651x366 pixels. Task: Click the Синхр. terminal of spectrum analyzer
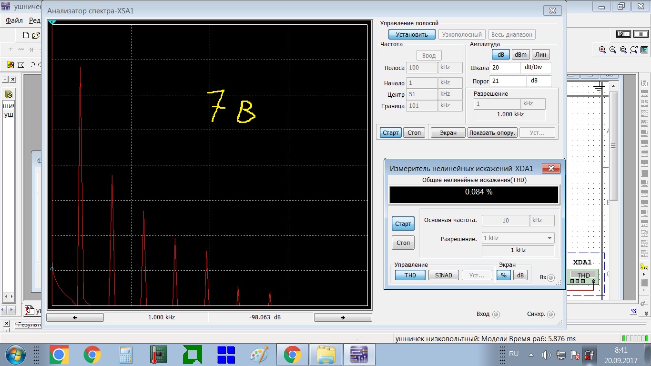click(x=551, y=315)
